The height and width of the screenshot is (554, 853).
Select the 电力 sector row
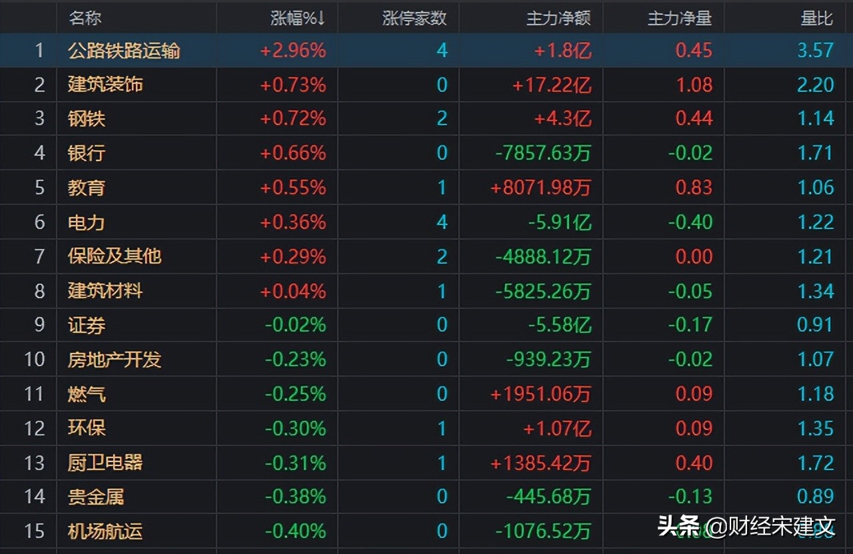pos(85,222)
